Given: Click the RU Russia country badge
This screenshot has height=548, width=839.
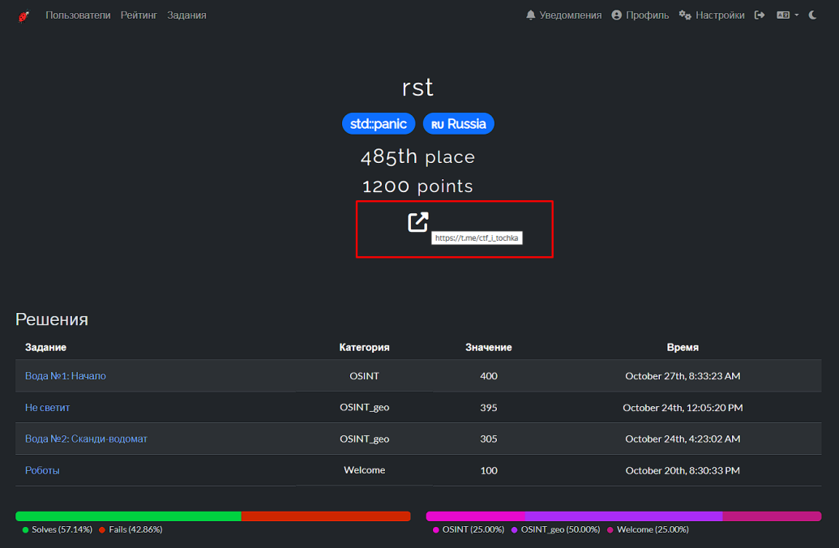Looking at the screenshot, I should point(459,123).
